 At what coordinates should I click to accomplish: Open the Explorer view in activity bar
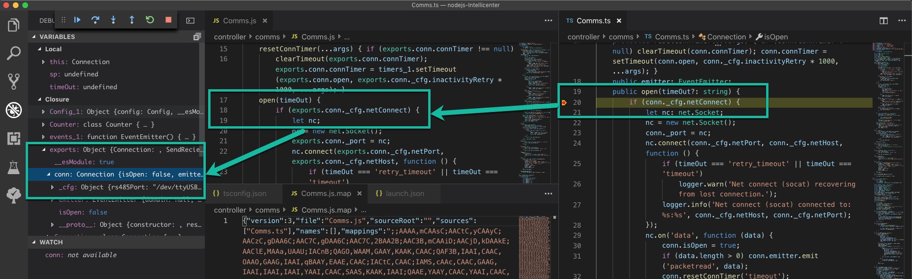[x=14, y=25]
